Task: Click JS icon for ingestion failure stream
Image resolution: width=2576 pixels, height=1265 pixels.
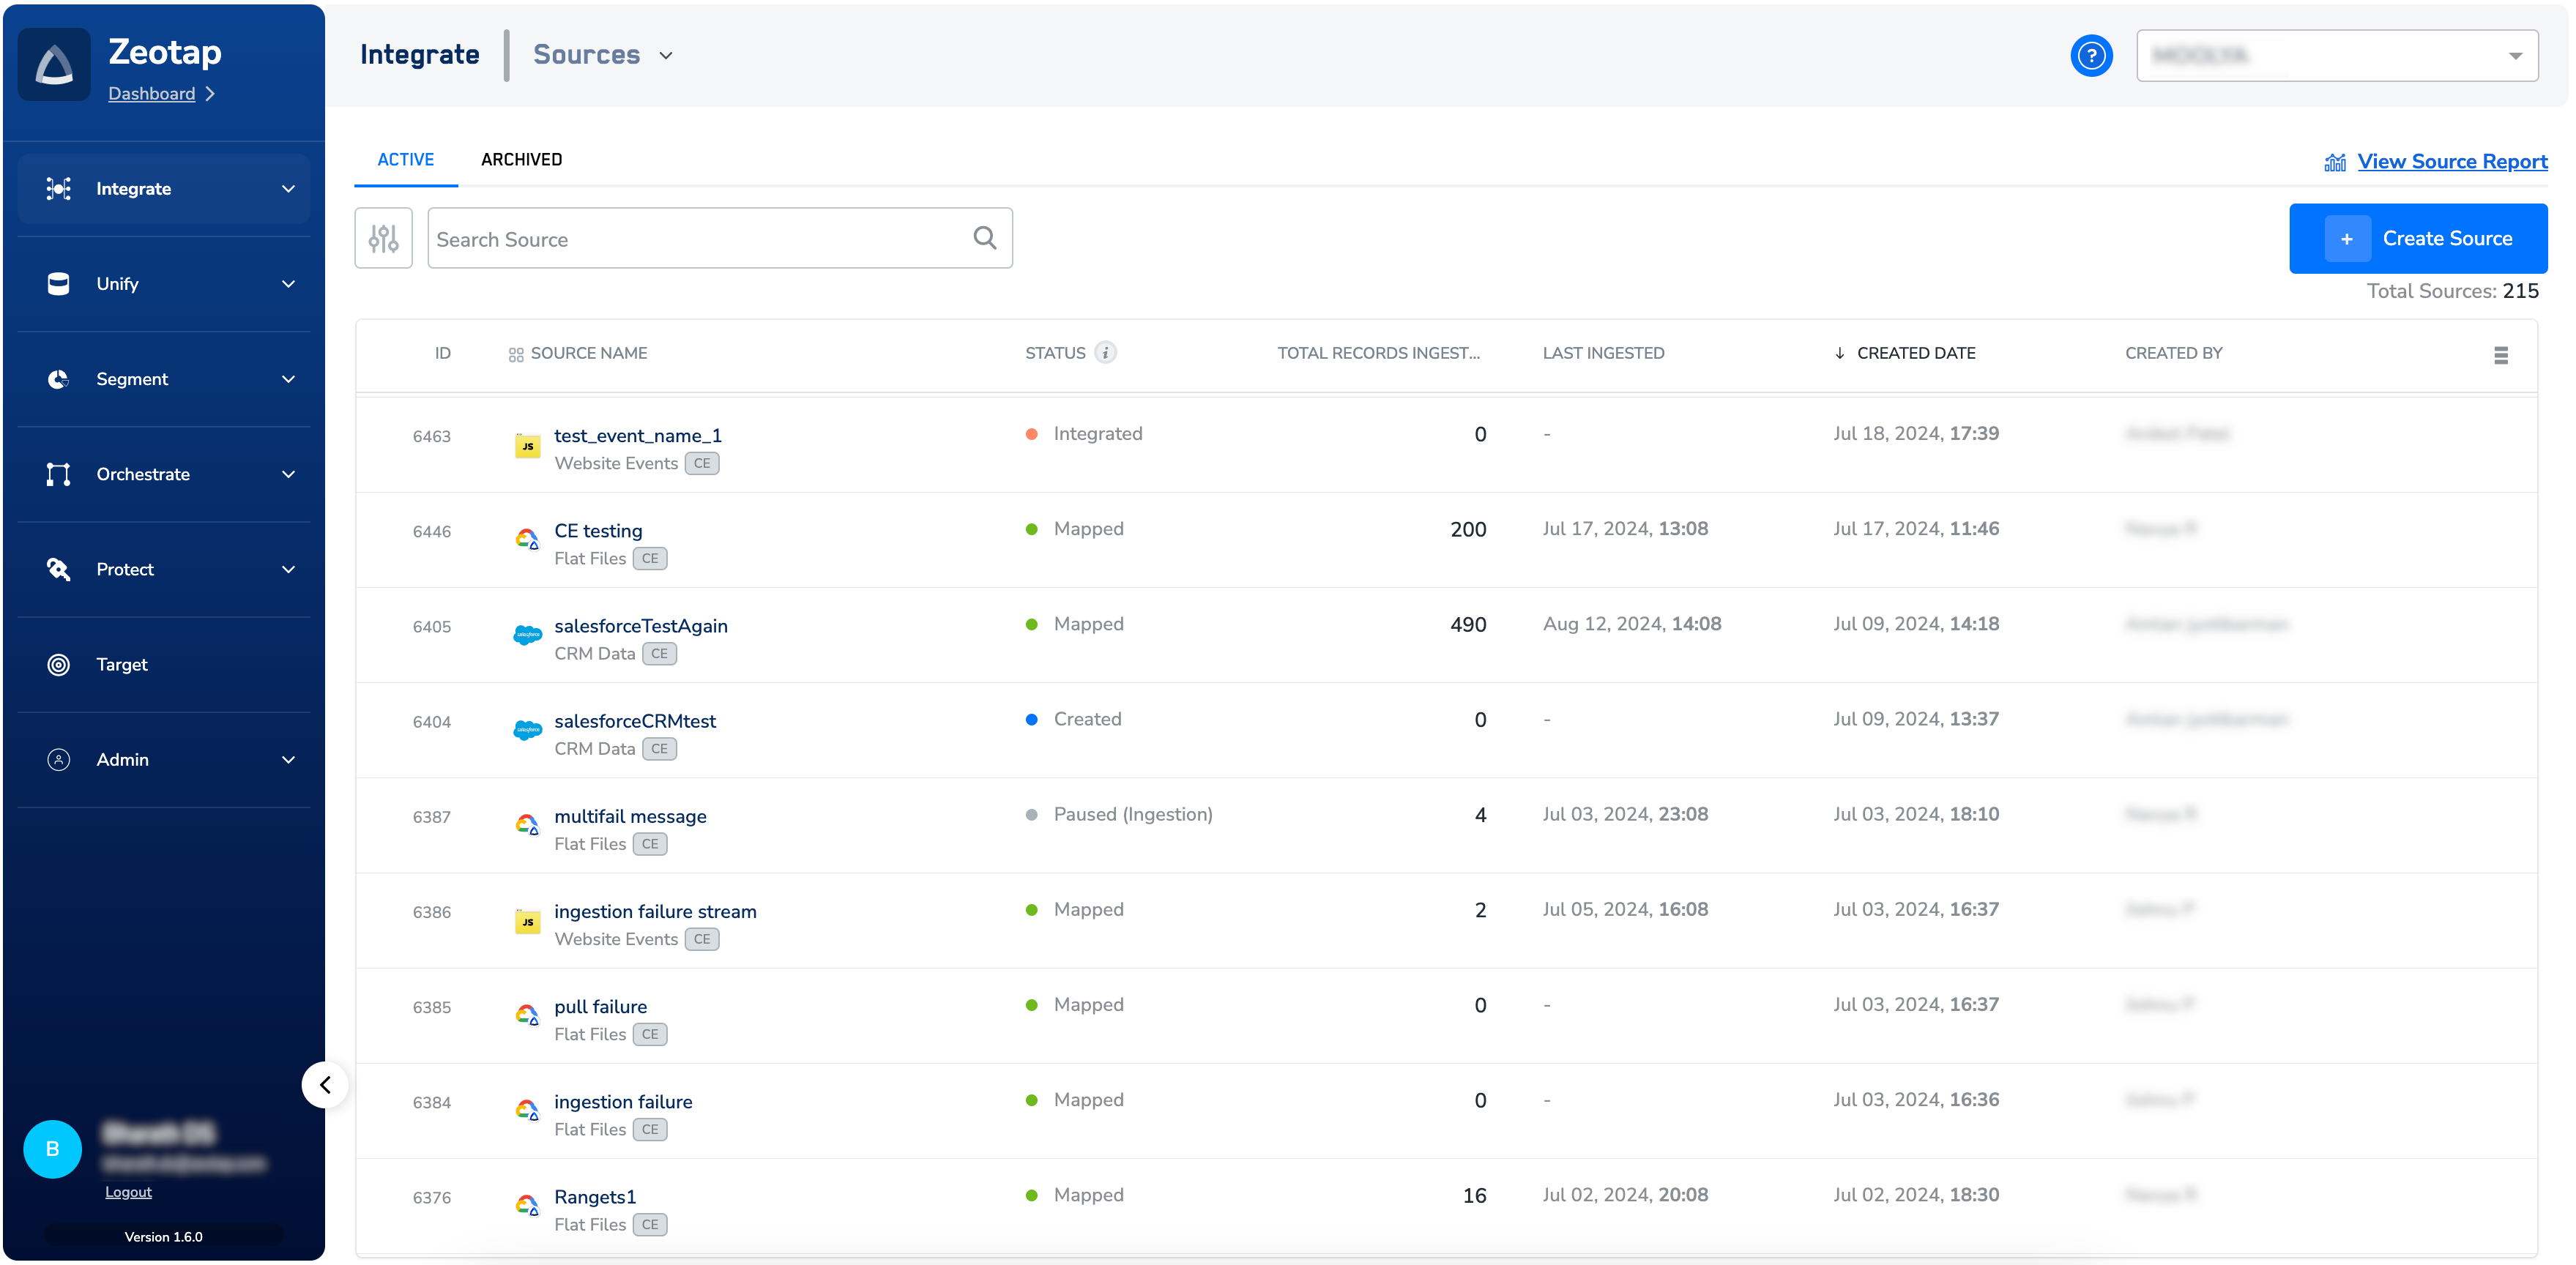Action: (x=527, y=922)
